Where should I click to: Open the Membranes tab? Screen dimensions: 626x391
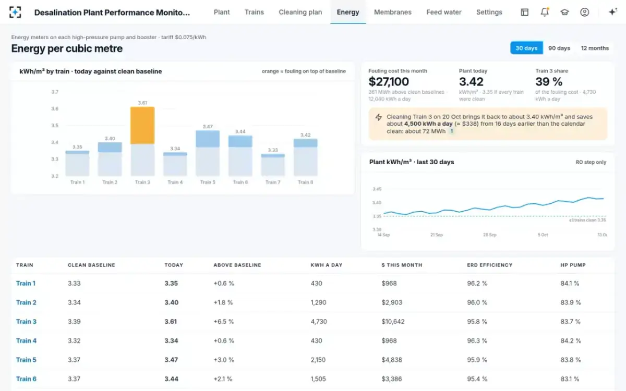coord(393,12)
